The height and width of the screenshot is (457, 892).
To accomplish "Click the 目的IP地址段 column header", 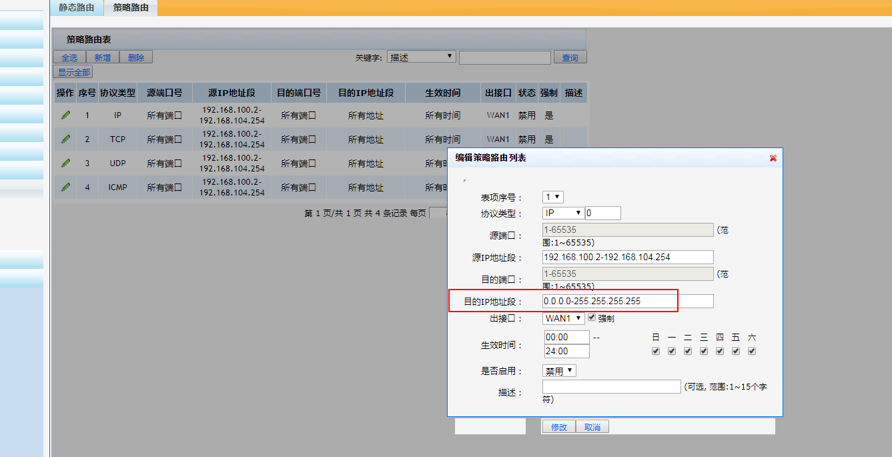I will coord(366,93).
